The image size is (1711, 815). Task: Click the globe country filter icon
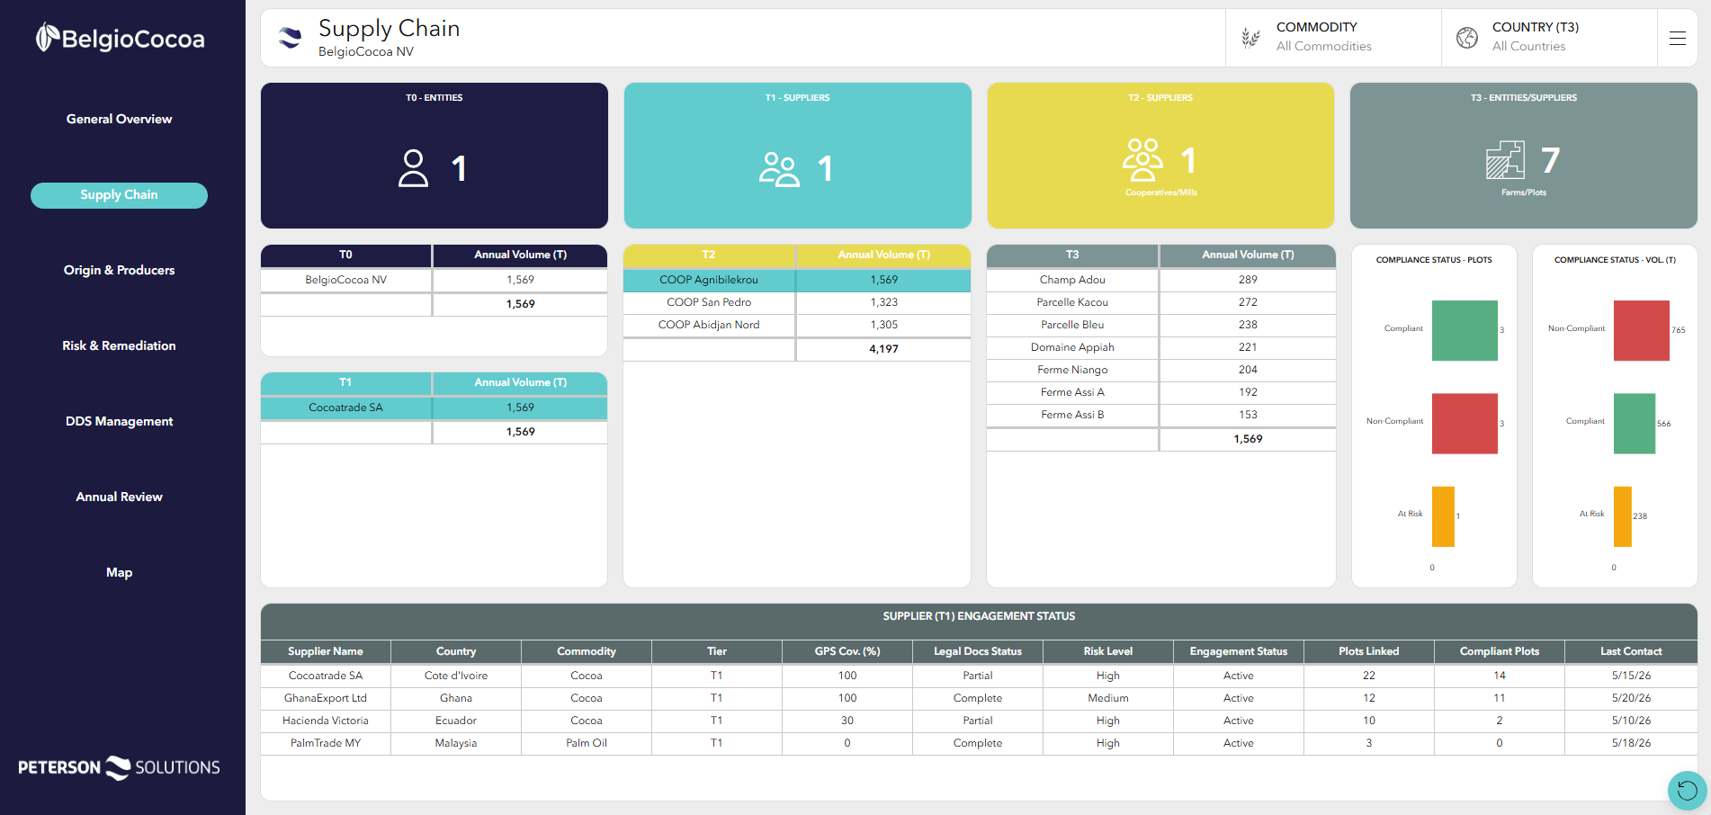pyautogui.click(x=1467, y=38)
